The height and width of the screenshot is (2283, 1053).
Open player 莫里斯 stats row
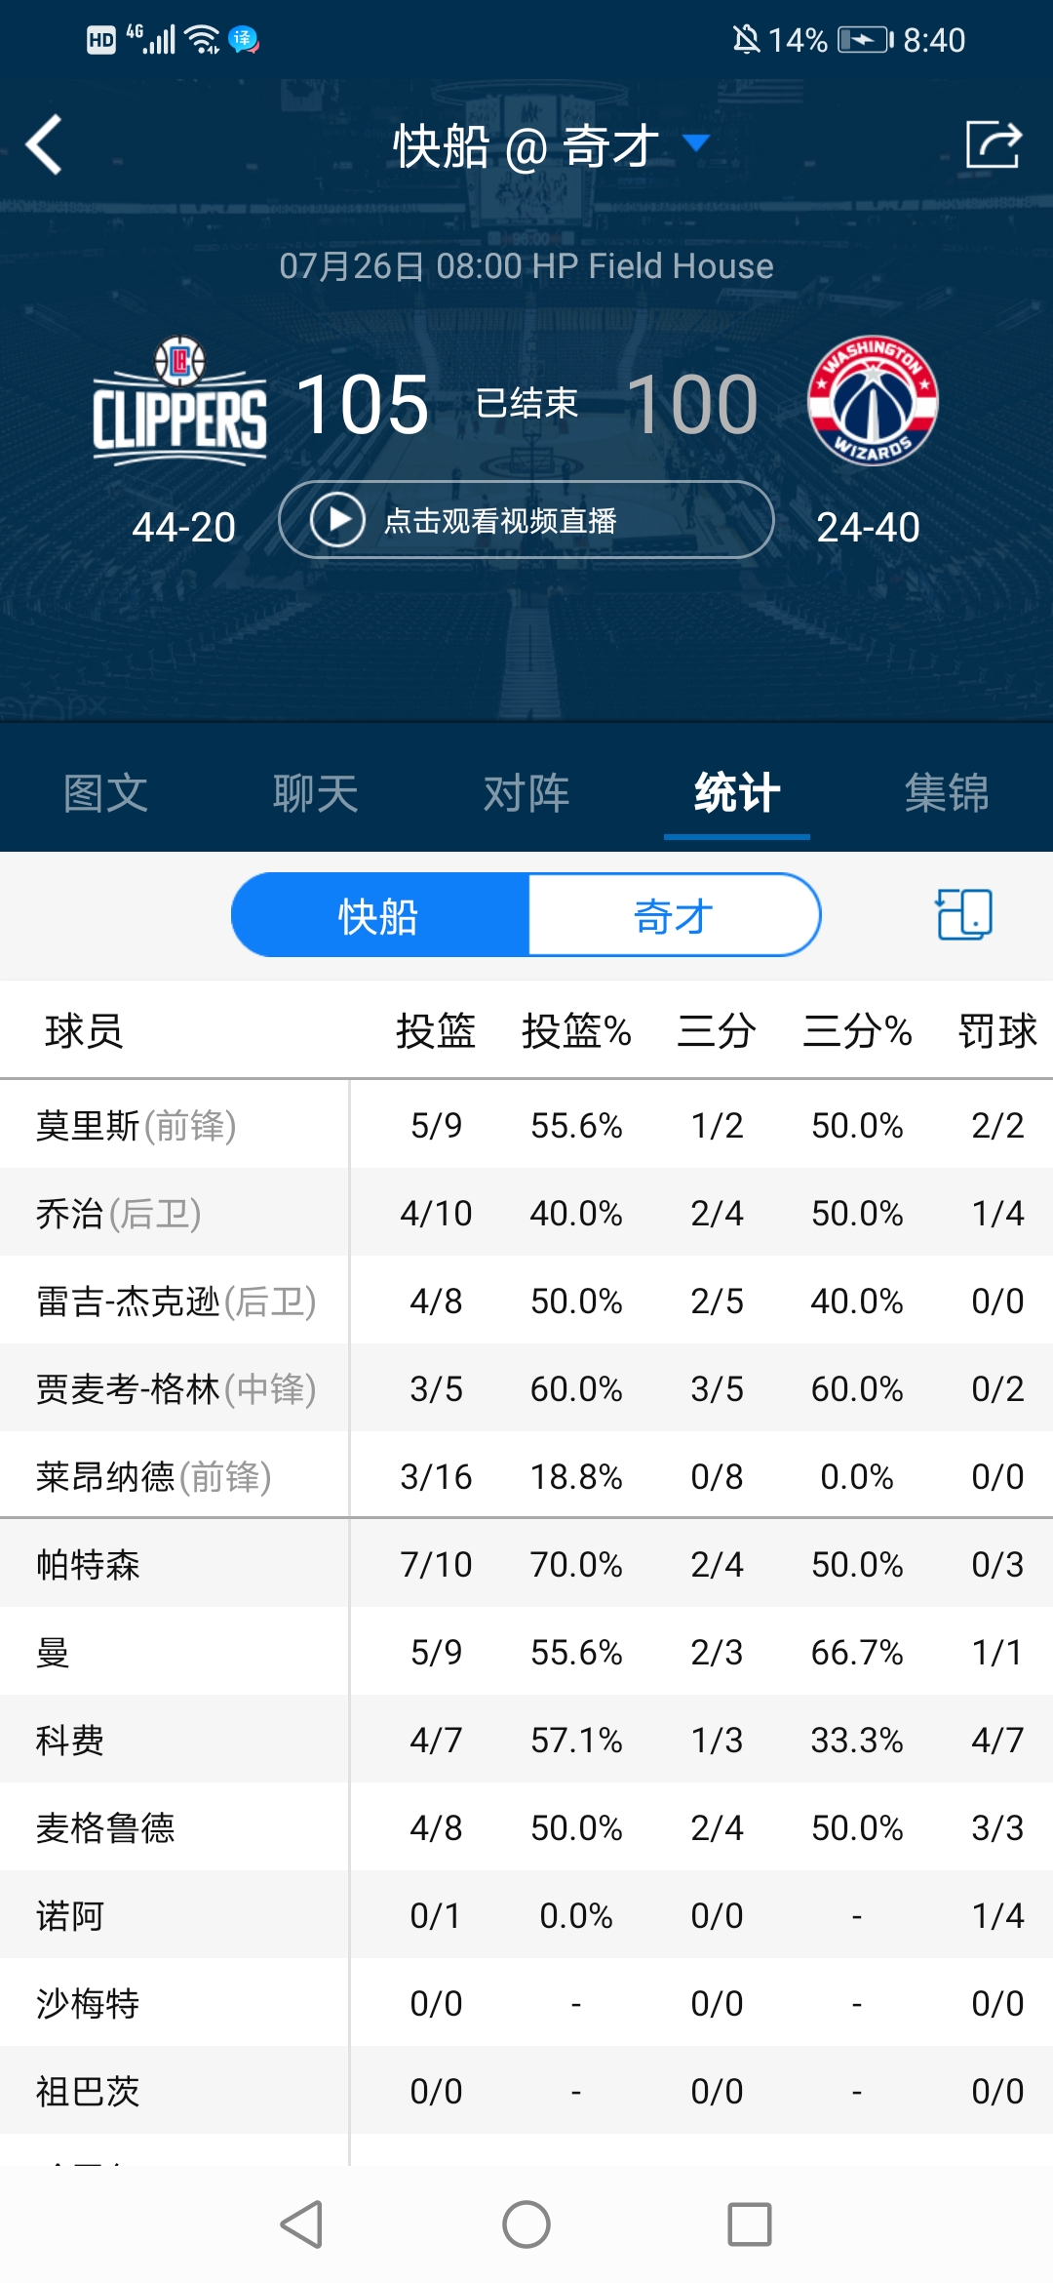[x=136, y=1126]
